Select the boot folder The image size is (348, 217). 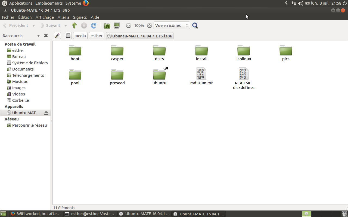point(75,53)
